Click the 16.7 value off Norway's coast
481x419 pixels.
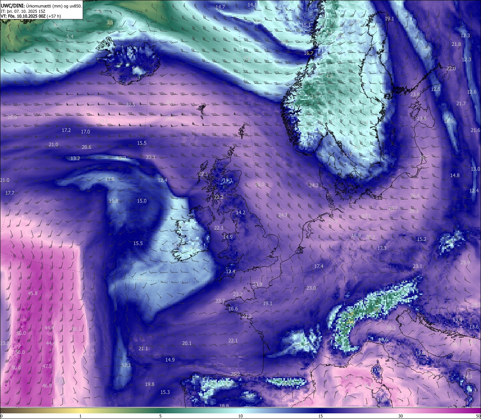pyautogui.click(x=309, y=53)
